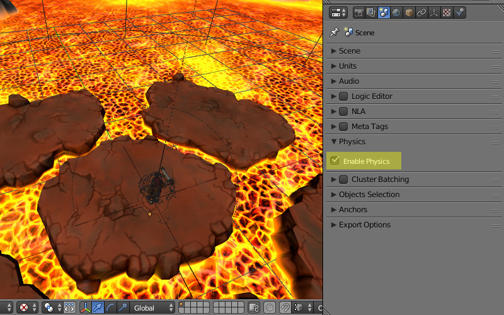Open the Render Layers properties tab
Image resolution: width=504 pixels, height=315 pixels.
[371, 12]
